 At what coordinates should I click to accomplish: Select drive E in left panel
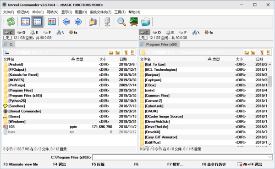pyautogui.click(x=34, y=33)
